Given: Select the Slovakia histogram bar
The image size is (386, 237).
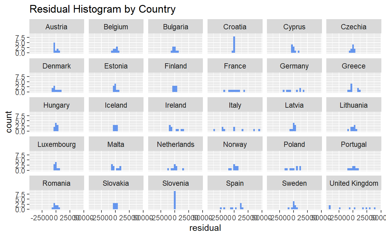Looking at the screenshot, I should 115,206.
